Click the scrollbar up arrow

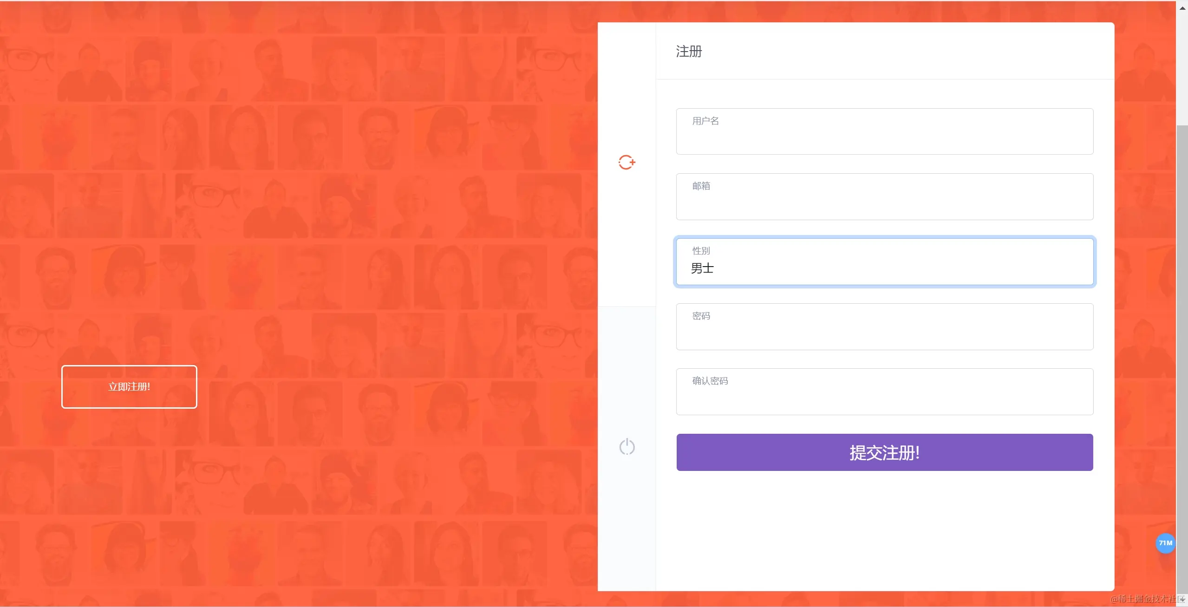pos(1182,8)
